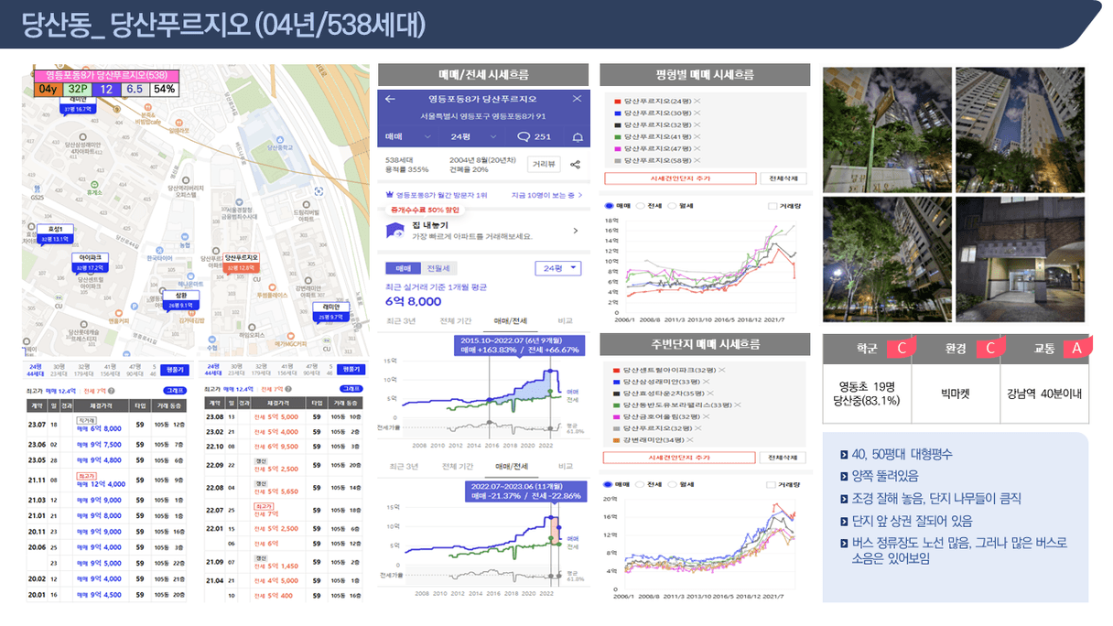Image resolution: width=1113 pixels, height=626 pixels.
Task: Close the 영등포동8가 당산푸르지오 panel with X
Action: coord(577,99)
